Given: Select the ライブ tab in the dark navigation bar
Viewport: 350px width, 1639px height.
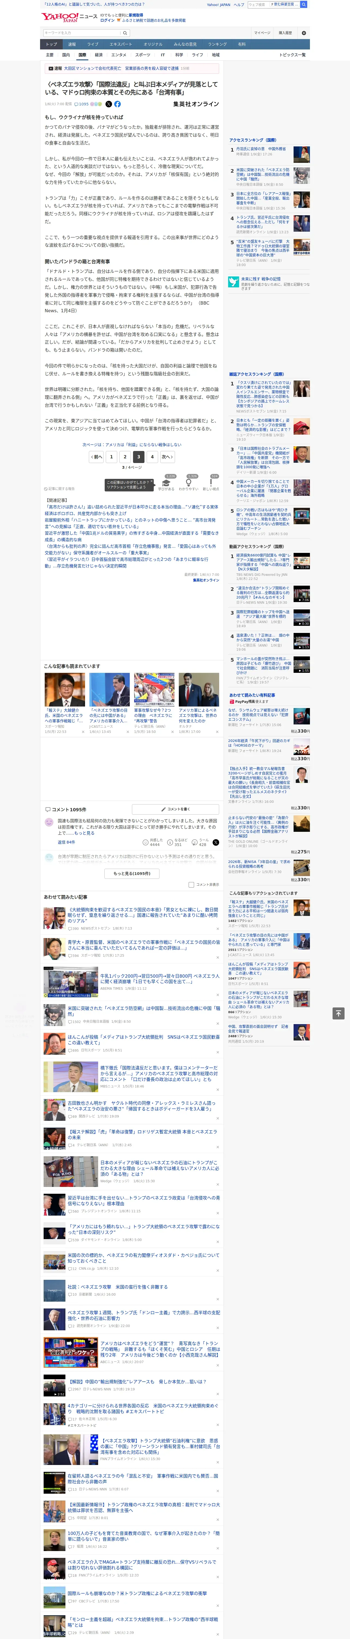Looking at the screenshot, I should coord(93,45).
